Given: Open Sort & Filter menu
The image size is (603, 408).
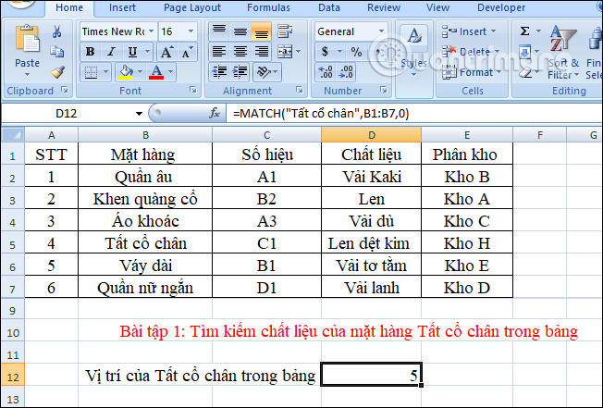Looking at the screenshot, I should coord(563,53).
